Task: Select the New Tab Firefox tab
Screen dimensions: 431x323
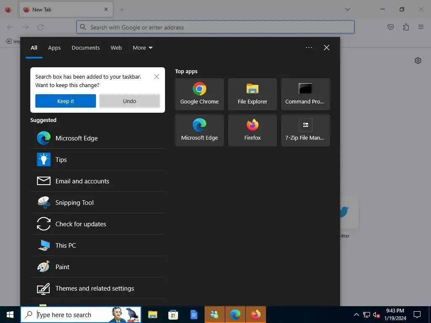Action: pos(66,10)
